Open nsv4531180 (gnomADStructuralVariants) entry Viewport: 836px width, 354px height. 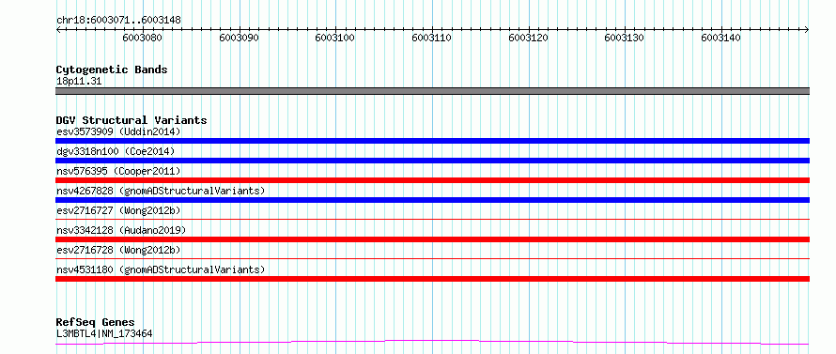pyautogui.click(x=161, y=269)
